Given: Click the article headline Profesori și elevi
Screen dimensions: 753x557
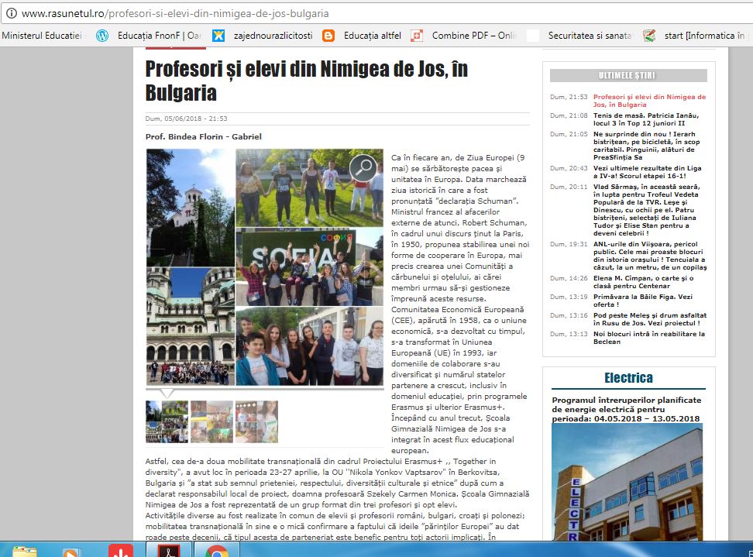Looking at the screenshot, I should point(306,81).
